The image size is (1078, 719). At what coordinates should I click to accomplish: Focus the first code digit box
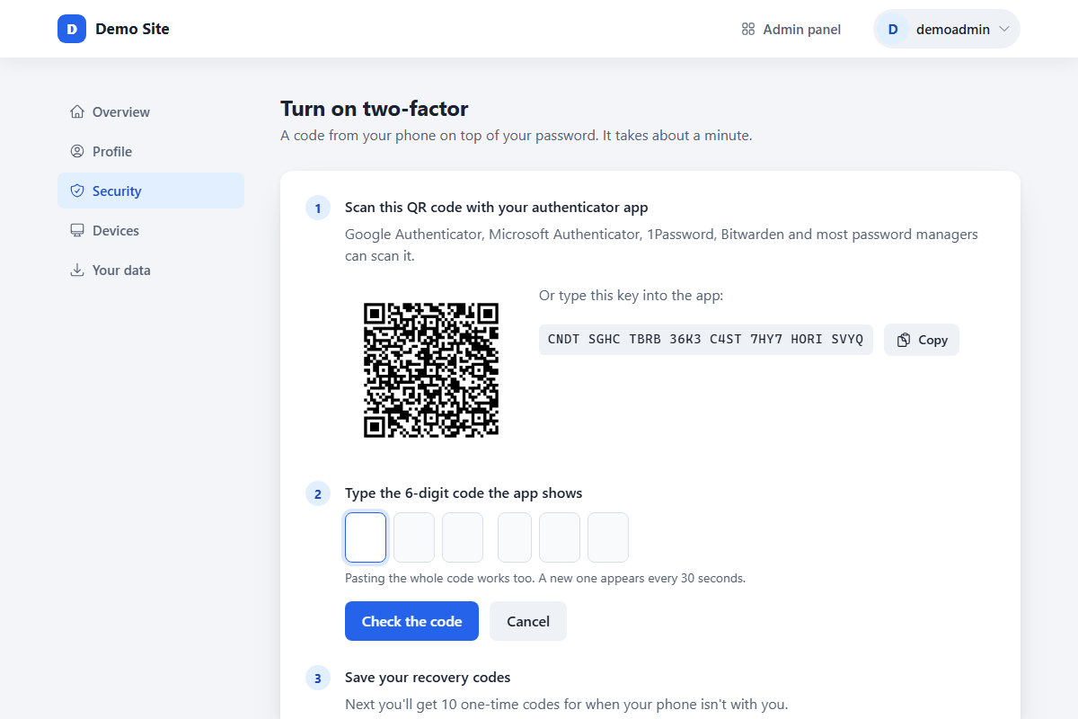click(x=366, y=537)
